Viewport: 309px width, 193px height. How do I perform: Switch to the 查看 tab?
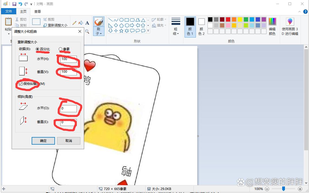(38, 11)
